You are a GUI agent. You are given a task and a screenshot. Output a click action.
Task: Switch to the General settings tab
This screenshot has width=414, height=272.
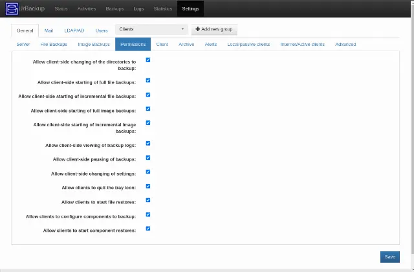[x=25, y=30]
